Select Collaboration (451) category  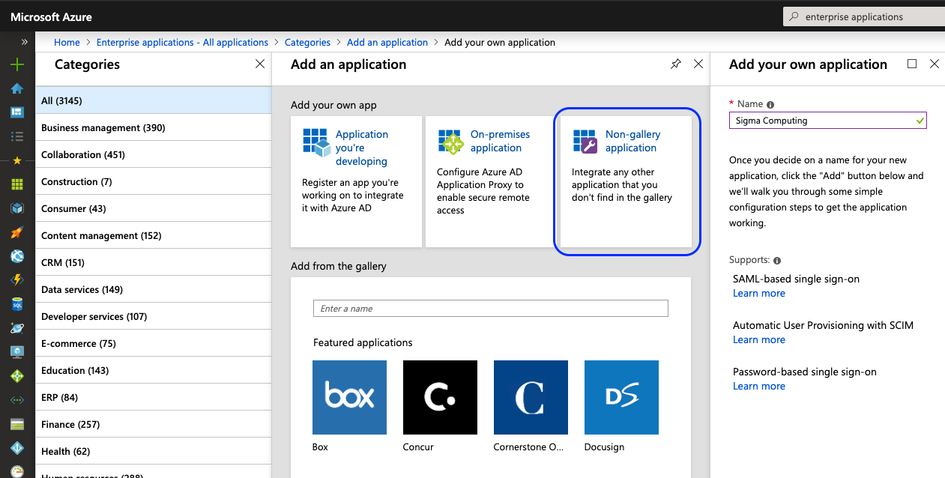click(x=153, y=154)
